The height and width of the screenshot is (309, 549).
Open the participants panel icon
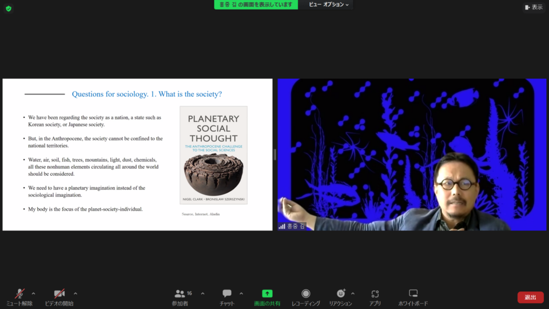tap(180, 294)
